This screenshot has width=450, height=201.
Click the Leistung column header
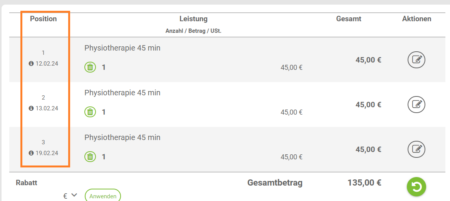pos(193,19)
